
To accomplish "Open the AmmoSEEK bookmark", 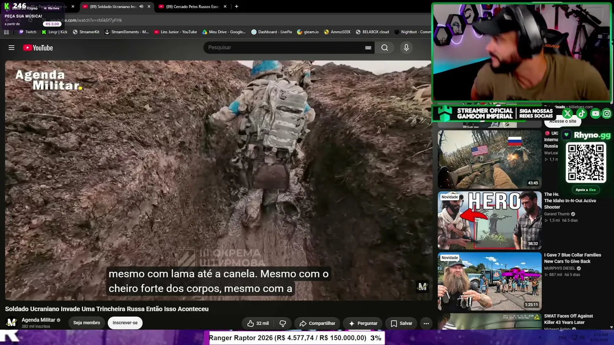I will click(337, 32).
